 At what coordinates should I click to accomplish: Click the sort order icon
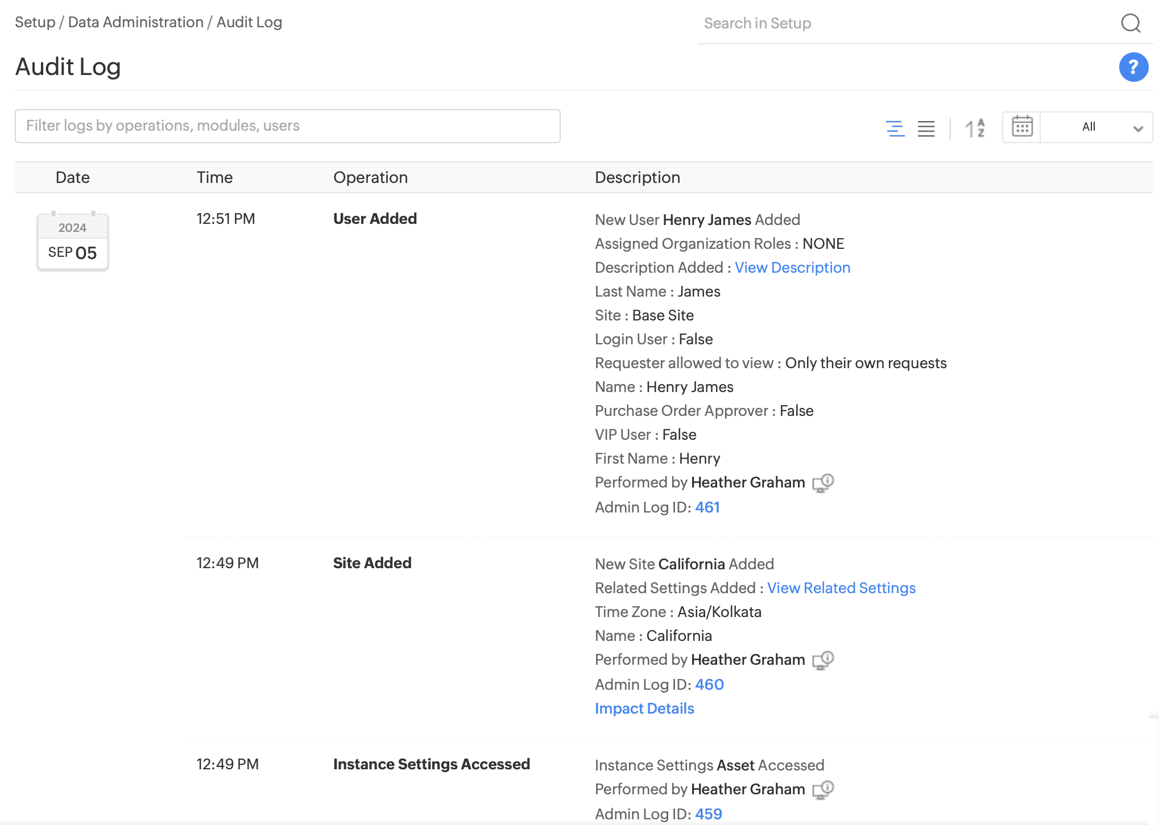click(975, 128)
